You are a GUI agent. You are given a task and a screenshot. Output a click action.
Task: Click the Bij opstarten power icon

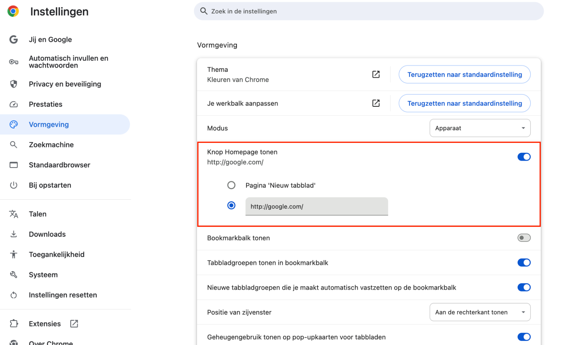coord(14,185)
